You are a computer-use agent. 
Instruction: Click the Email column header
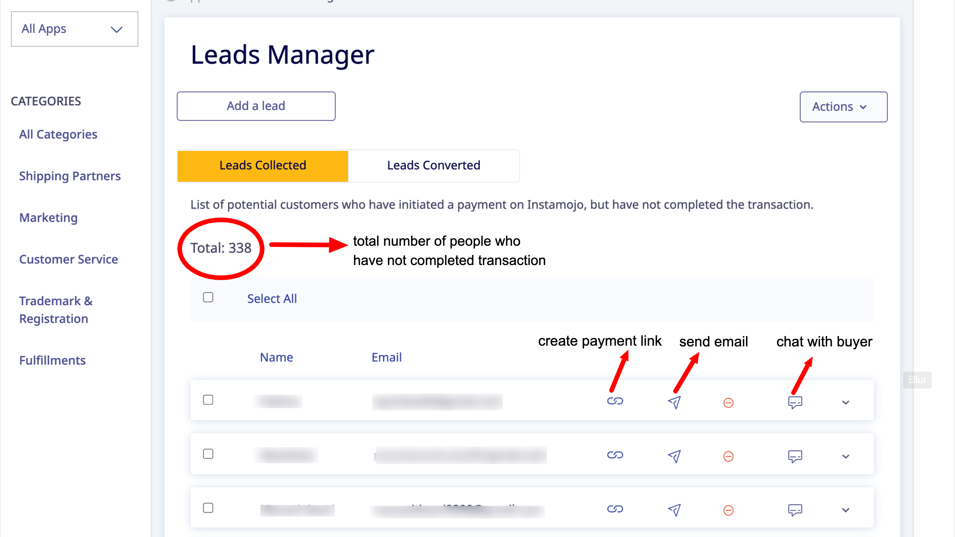tap(386, 357)
